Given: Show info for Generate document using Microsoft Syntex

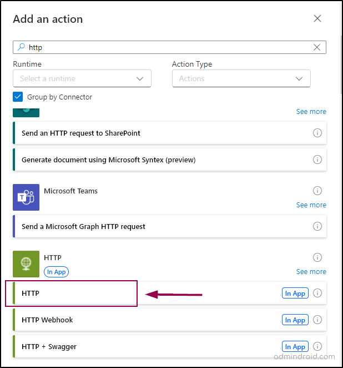Looking at the screenshot, I should pyautogui.click(x=317, y=160).
